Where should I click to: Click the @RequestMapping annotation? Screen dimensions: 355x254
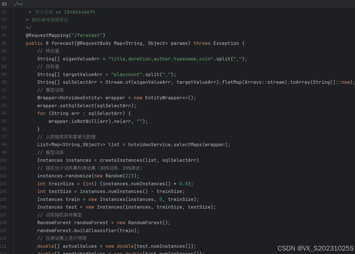47,35
